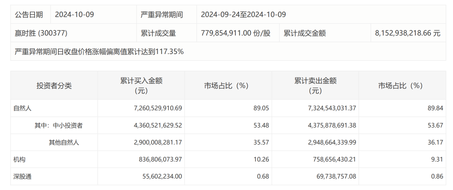
Task: Click 自然人 buy amount 7,260,529,910.69
Action: click(151, 108)
